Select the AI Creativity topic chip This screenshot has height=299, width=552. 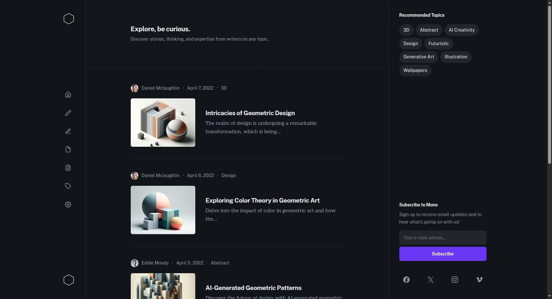click(462, 30)
